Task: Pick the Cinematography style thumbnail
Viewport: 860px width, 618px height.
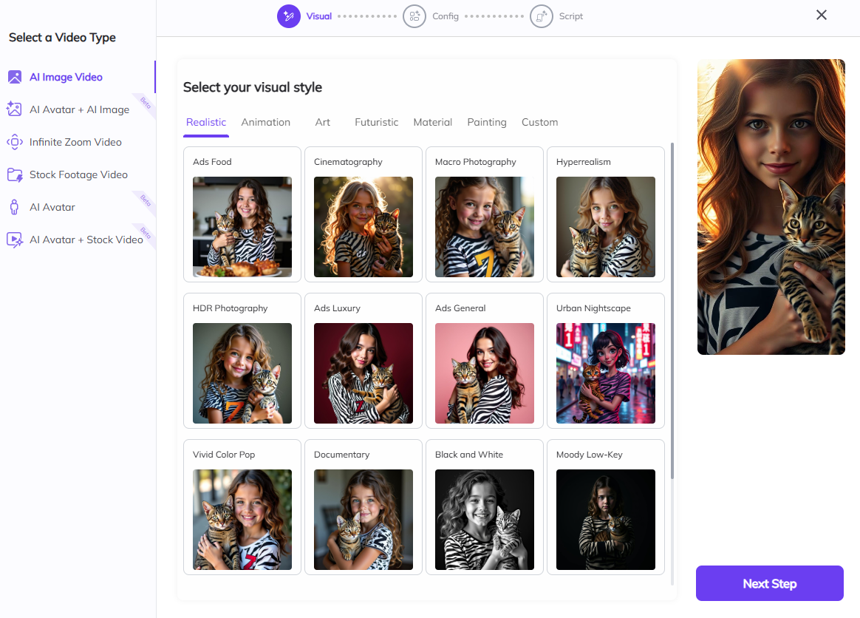Action: (x=363, y=227)
